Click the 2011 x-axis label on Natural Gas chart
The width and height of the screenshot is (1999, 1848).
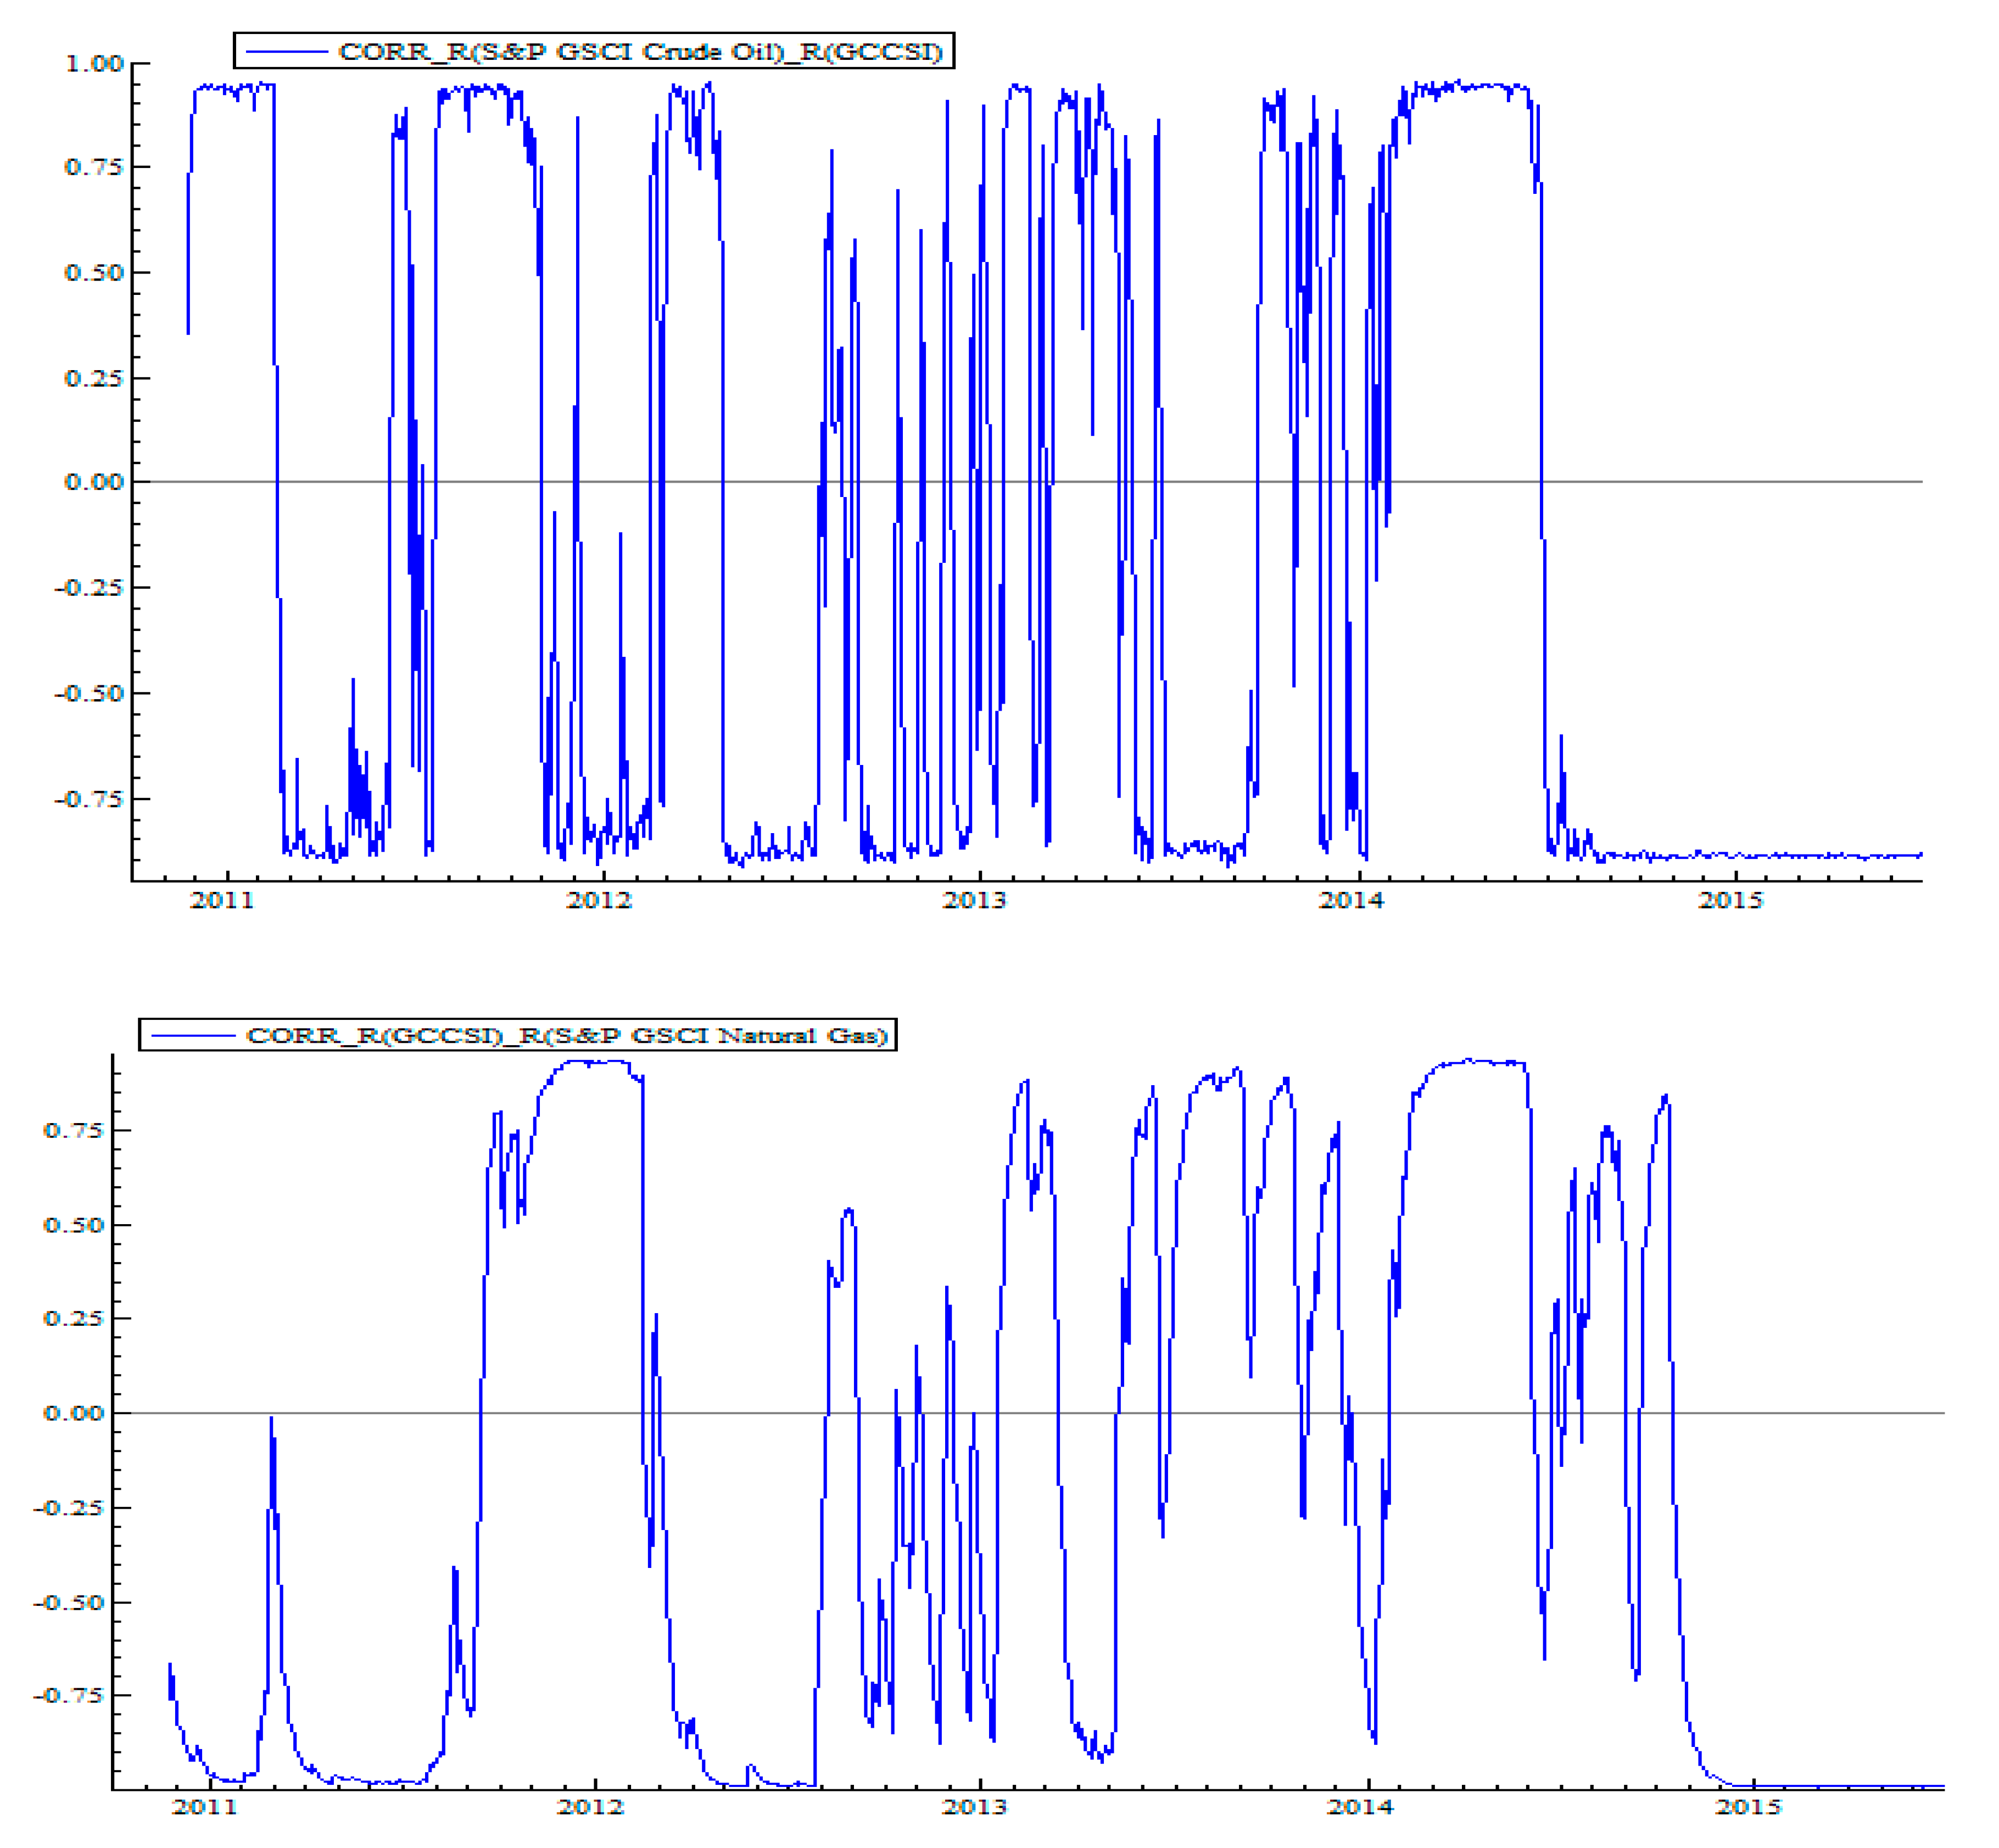tap(204, 1807)
